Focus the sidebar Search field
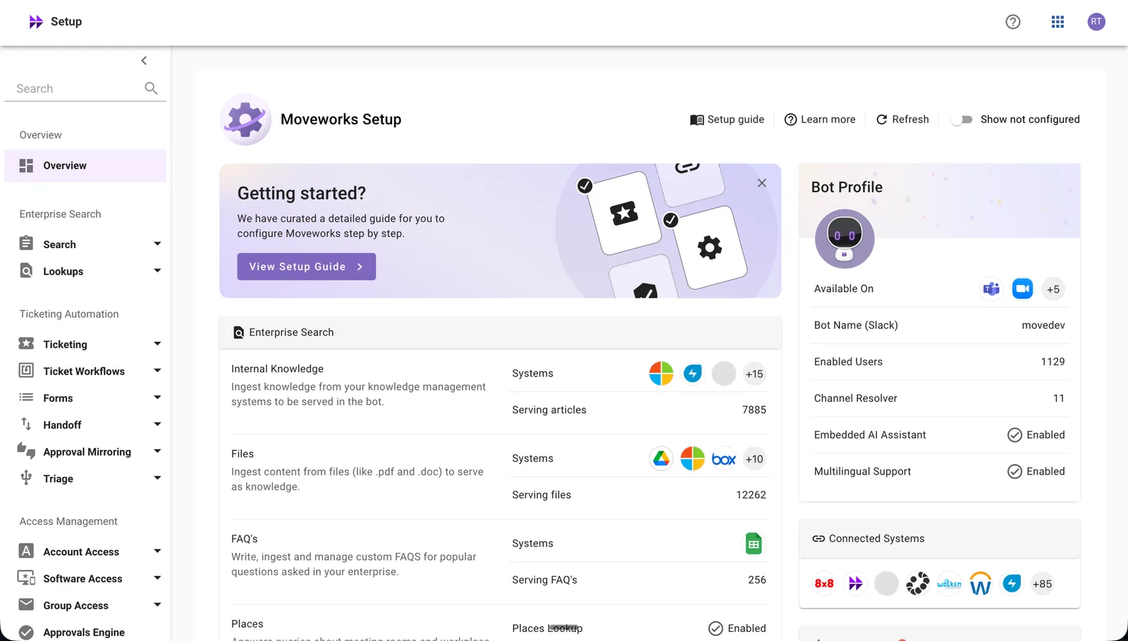Screen dimensions: 1128x641 [x=85, y=88]
